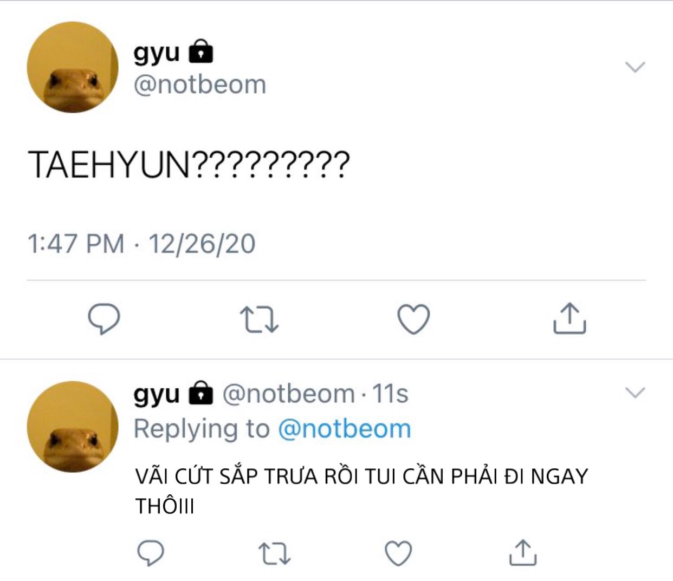Open options chevron on main tweet
Viewport: 673px width, 581px height.
click(x=635, y=67)
